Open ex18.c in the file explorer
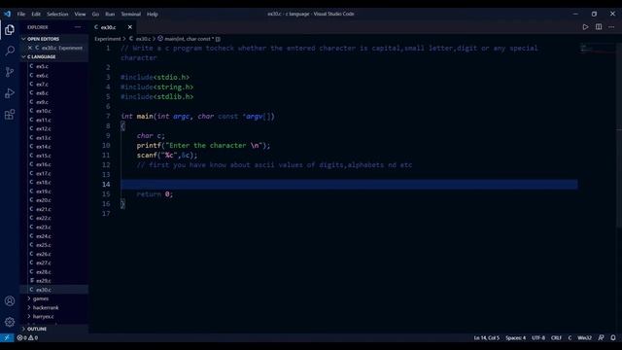622x350 pixels. 43,182
